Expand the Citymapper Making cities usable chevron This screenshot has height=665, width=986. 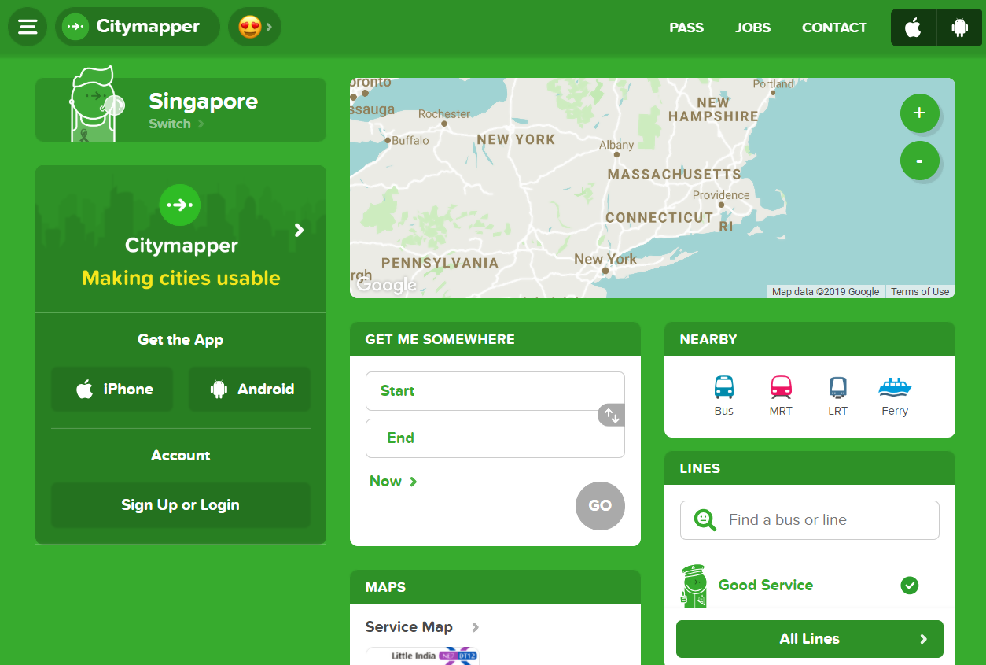click(x=299, y=230)
